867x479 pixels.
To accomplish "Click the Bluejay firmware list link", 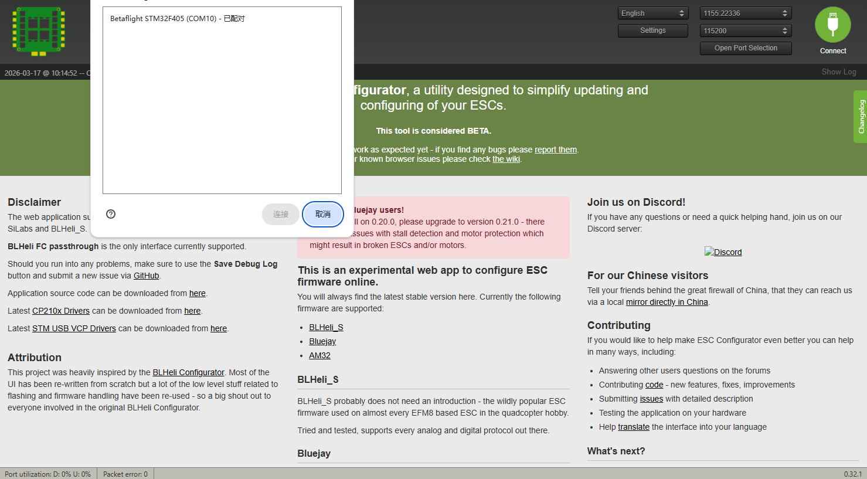I will 322,341.
